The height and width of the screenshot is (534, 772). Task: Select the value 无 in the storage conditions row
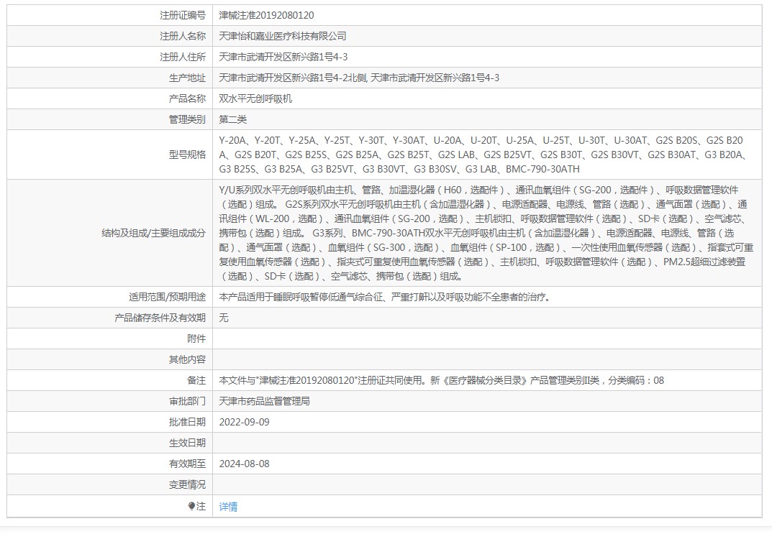pos(224,318)
